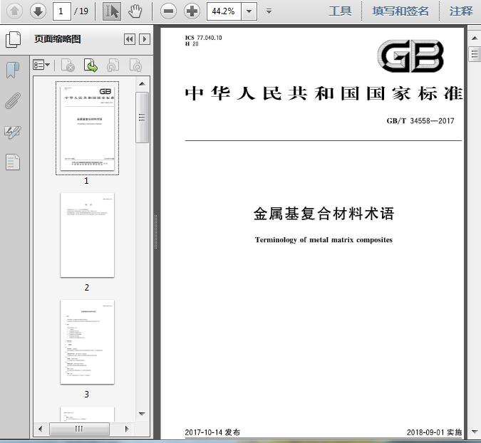Expand the thumbnail panel with right arrow
Image resolution: width=481 pixels, height=443 pixels.
point(145,39)
